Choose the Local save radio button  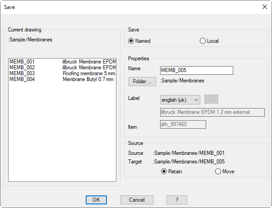click(x=203, y=41)
